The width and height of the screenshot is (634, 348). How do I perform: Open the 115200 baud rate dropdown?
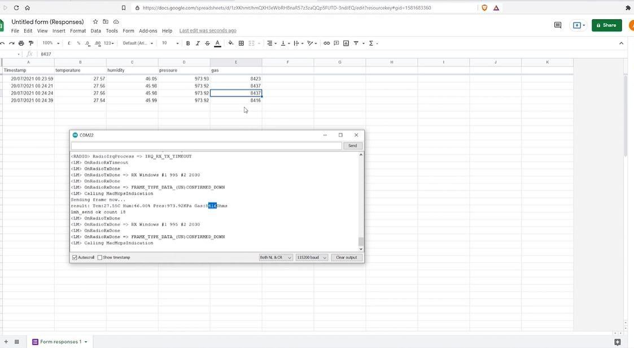click(312, 257)
